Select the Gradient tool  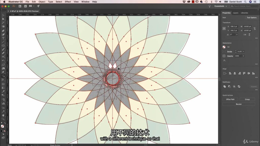pos(3,88)
